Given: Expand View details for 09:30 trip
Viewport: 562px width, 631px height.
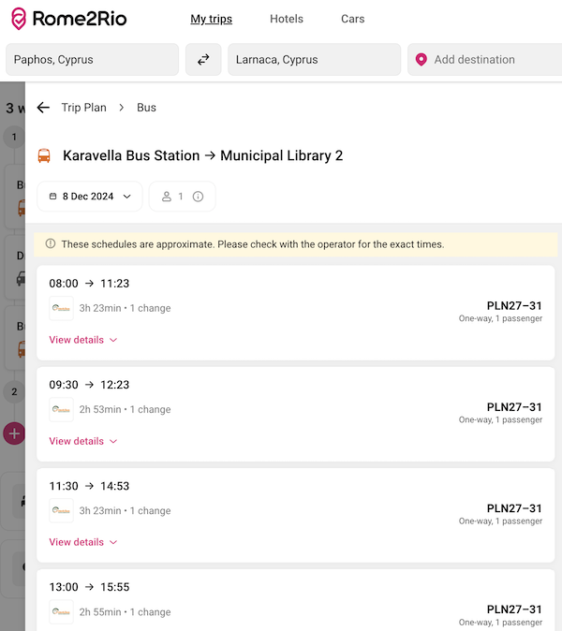Looking at the screenshot, I should click(83, 441).
